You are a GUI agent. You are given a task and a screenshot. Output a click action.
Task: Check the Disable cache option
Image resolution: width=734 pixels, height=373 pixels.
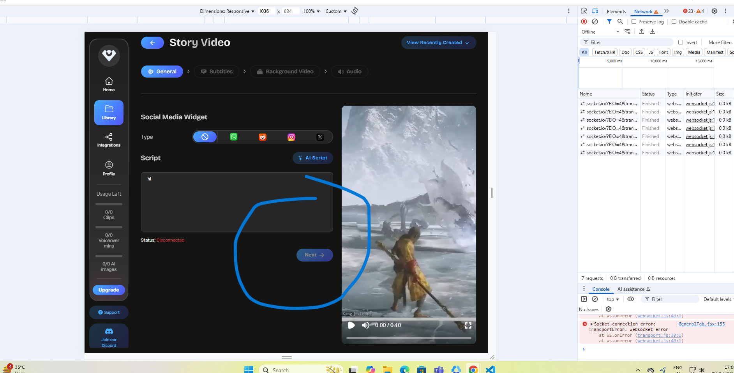[x=674, y=21]
